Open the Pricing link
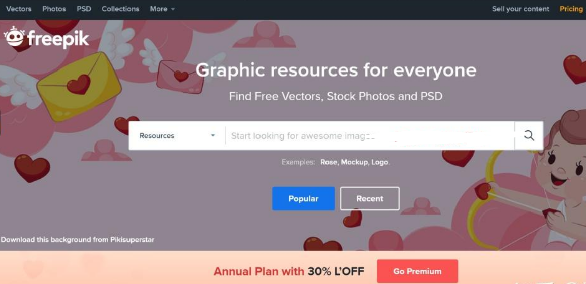 coord(571,9)
